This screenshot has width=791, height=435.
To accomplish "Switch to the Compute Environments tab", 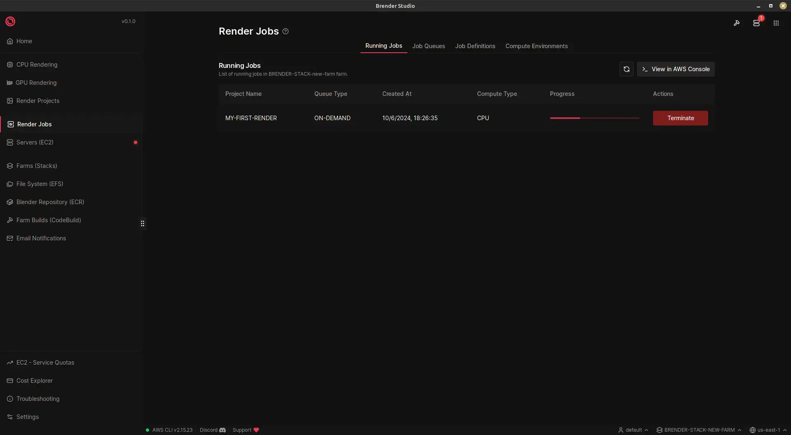I will 536,46.
